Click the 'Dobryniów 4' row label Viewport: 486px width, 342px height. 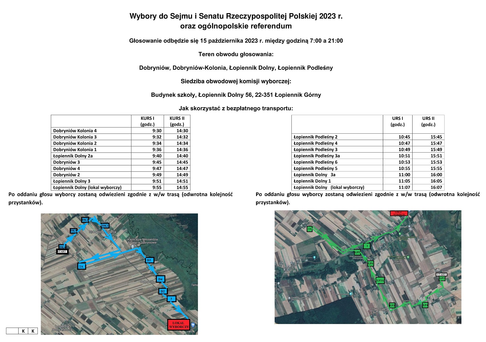pos(67,168)
